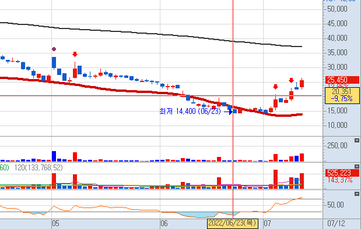Click the 07 month label on time axis
The image size is (361, 229).
pos(267,224)
